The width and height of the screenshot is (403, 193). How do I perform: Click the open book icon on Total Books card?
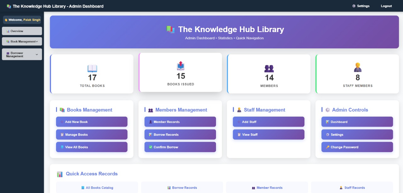[x=92, y=68]
